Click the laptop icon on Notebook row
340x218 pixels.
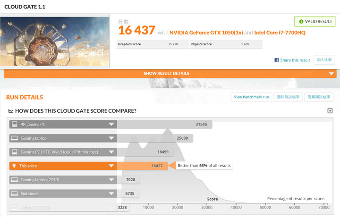pyautogui.click(x=15, y=193)
